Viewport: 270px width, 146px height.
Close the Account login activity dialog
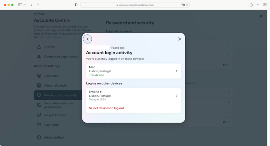pos(180,39)
